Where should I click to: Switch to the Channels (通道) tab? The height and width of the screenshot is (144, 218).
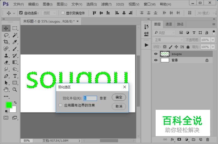tap(169, 24)
